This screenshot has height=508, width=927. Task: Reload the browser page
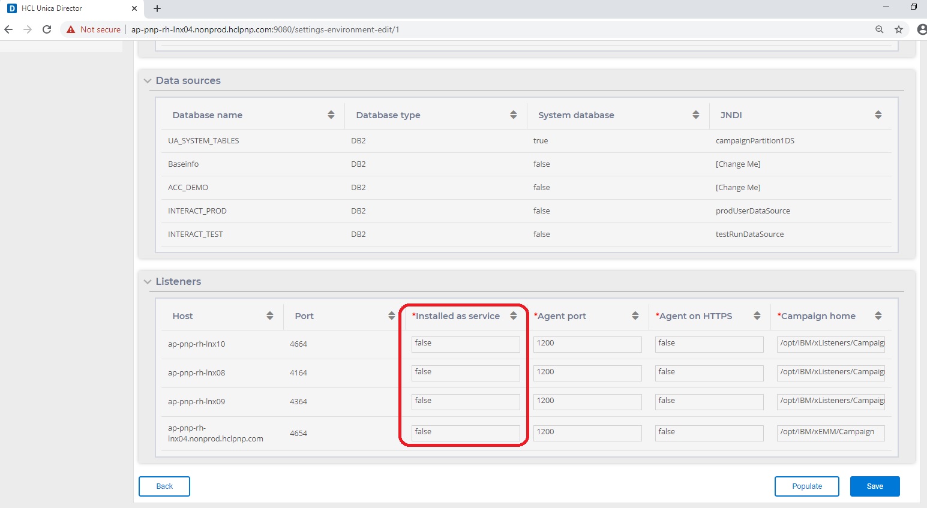pyautogui.click(x=47, y=29)
